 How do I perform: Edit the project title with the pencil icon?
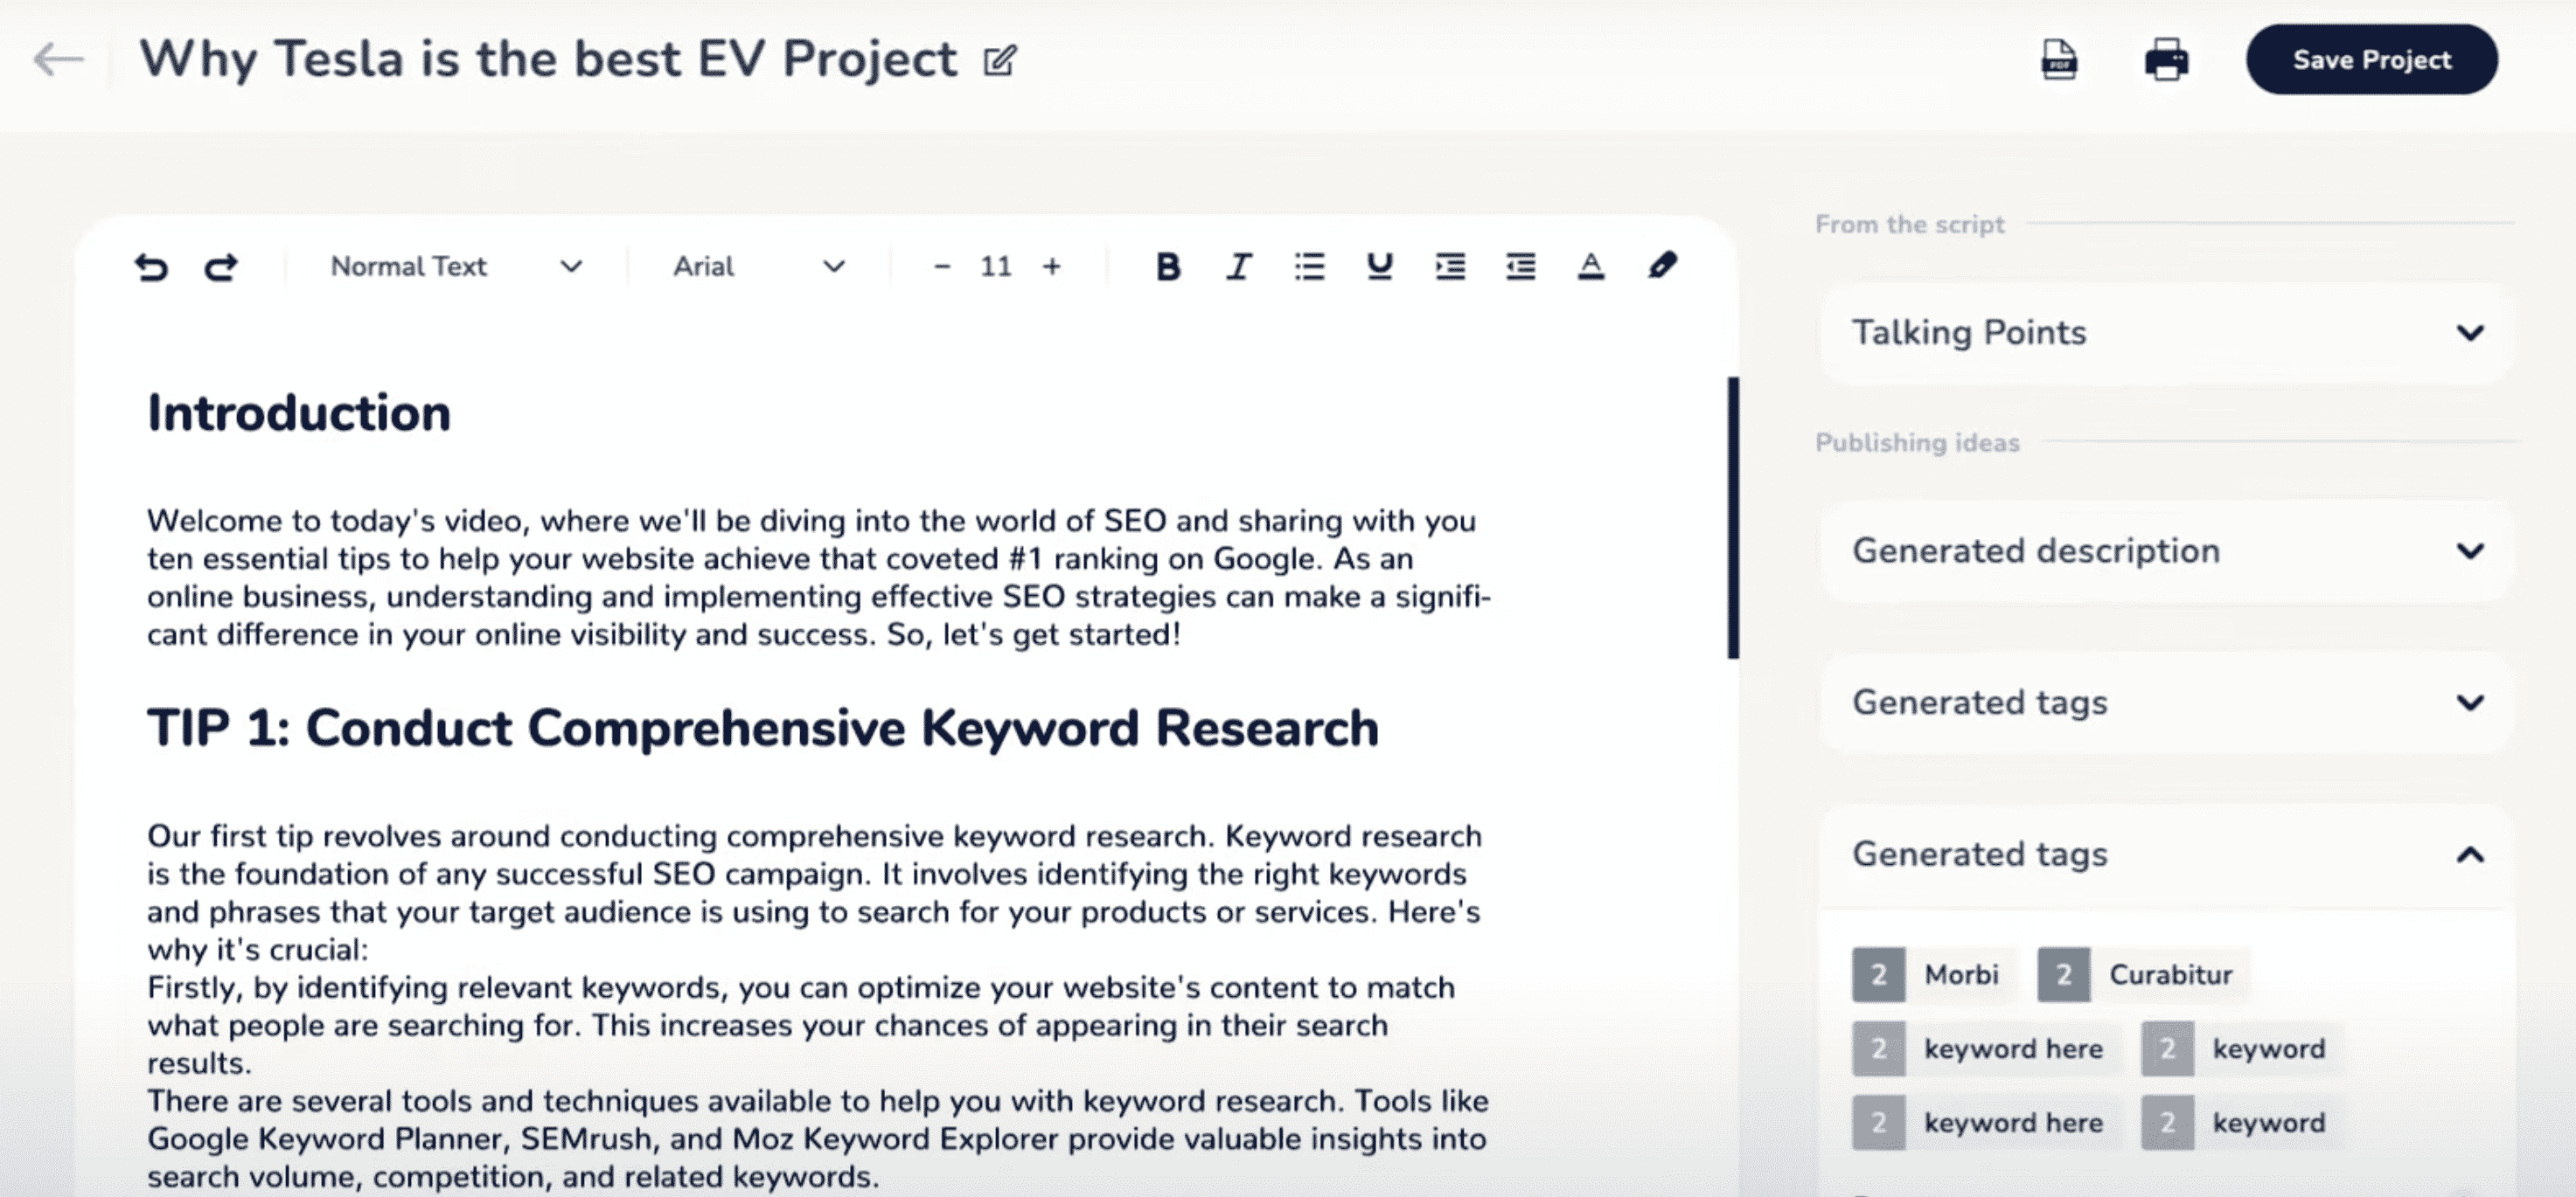[999, 61]
